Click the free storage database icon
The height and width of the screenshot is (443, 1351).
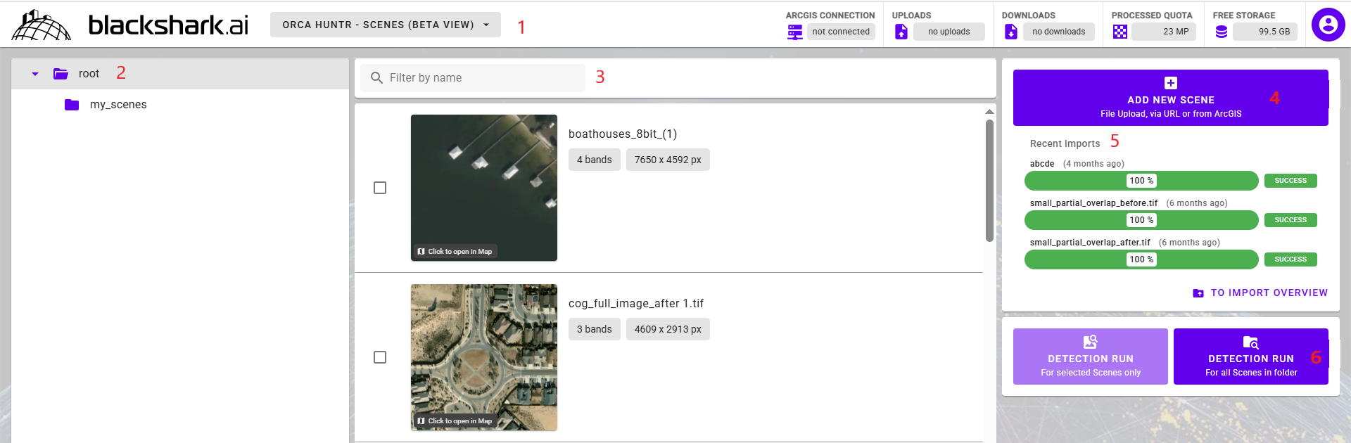coord(1222,32)
